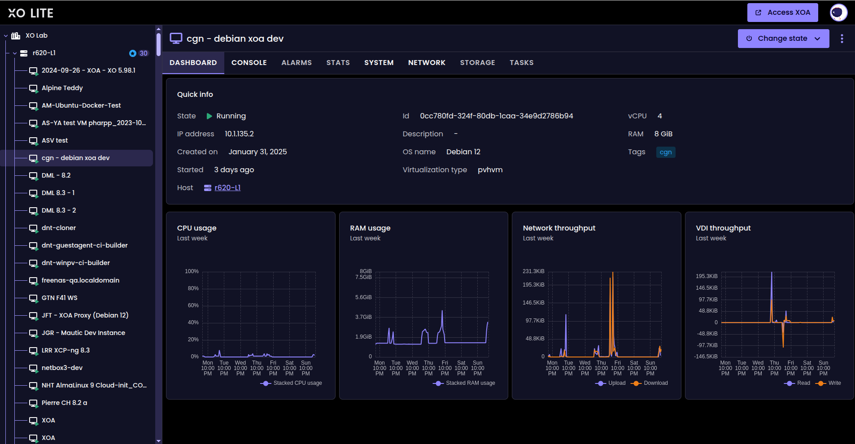Open the STORAGE tab
The width and height of the screenshot is (855, 444).
tap(478, 63)
